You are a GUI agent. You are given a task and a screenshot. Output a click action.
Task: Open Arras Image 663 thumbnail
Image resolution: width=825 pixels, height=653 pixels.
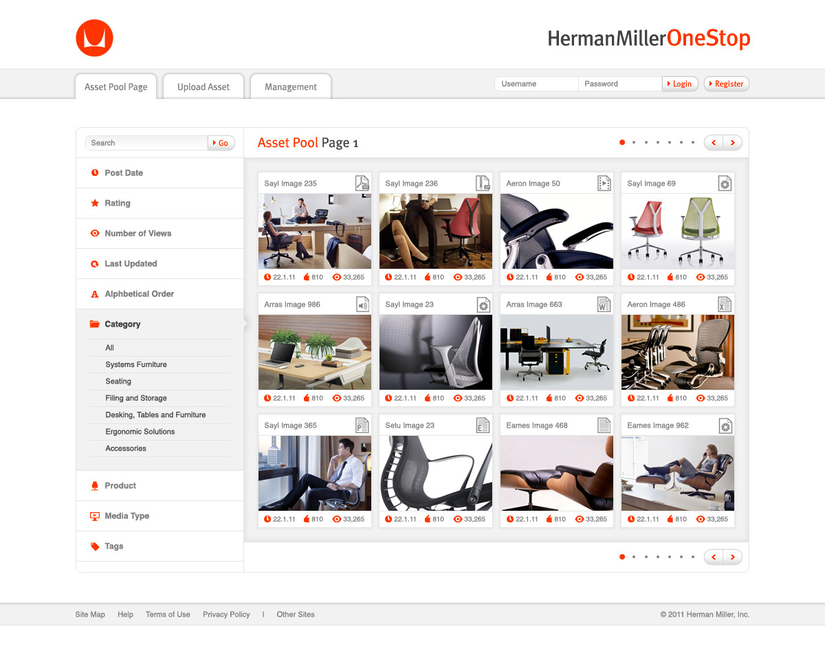pos(557,352)
